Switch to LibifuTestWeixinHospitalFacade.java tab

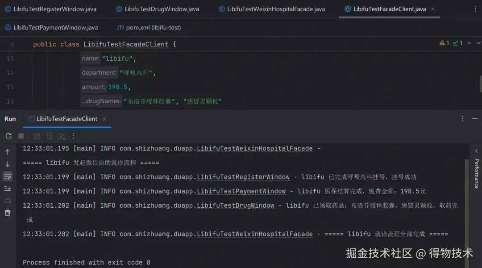(x=272, y=9)
